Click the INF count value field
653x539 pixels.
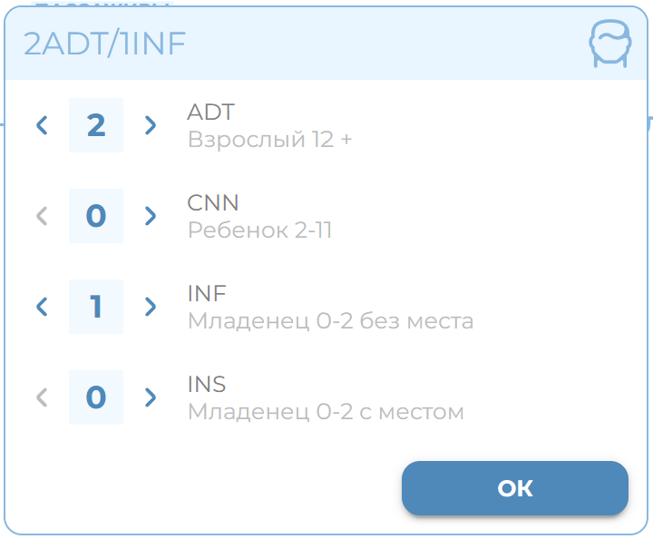(96, 307)
